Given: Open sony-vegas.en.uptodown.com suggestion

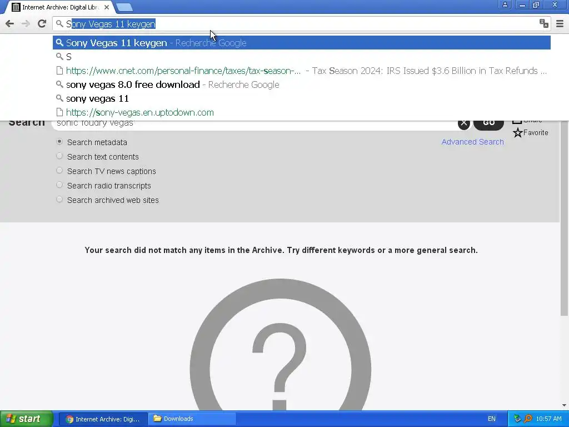Looking at the screenshot, I should pos(302,112).
